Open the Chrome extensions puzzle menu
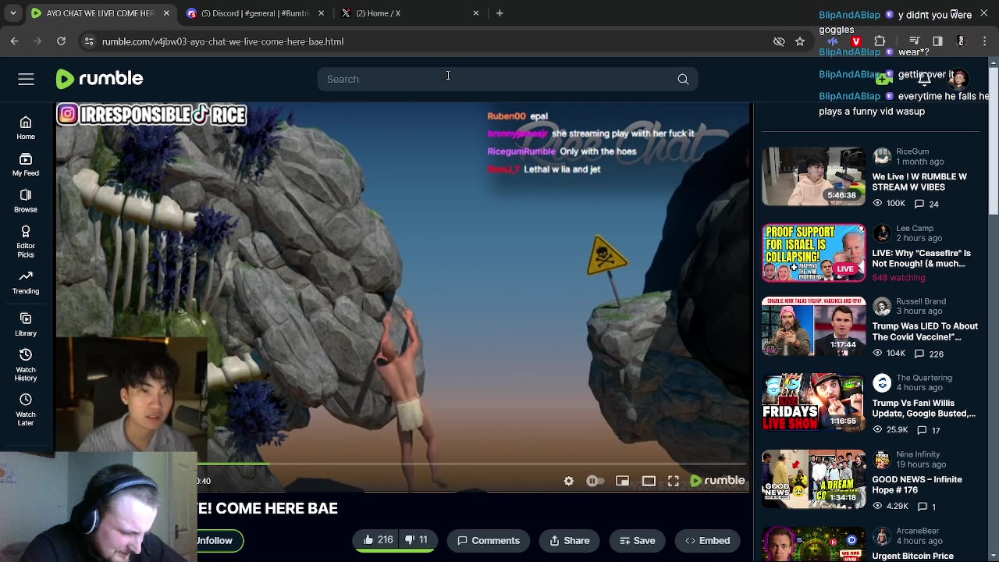The image size is (999, 562). tap(880, 41)
